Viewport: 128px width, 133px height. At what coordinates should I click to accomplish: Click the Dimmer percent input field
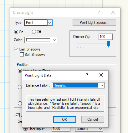click(105, 37)
